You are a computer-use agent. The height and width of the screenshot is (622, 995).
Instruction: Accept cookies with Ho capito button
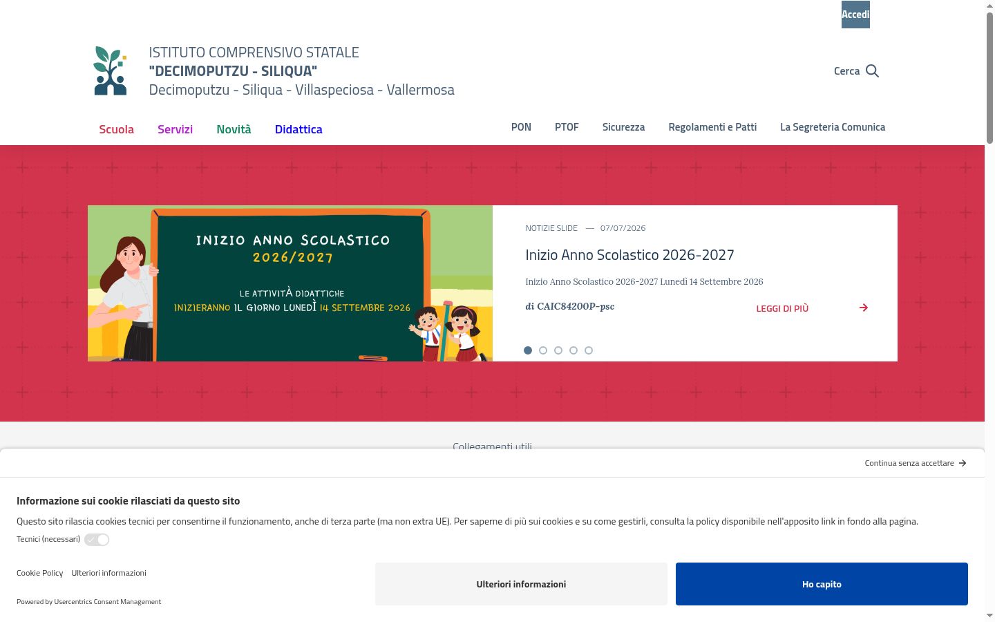click(x=822, y=584)
